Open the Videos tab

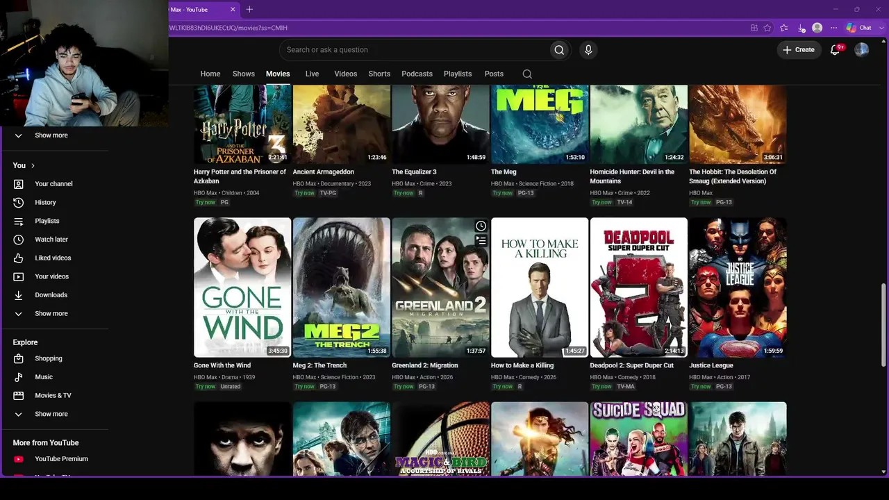[x=346, y=74]
